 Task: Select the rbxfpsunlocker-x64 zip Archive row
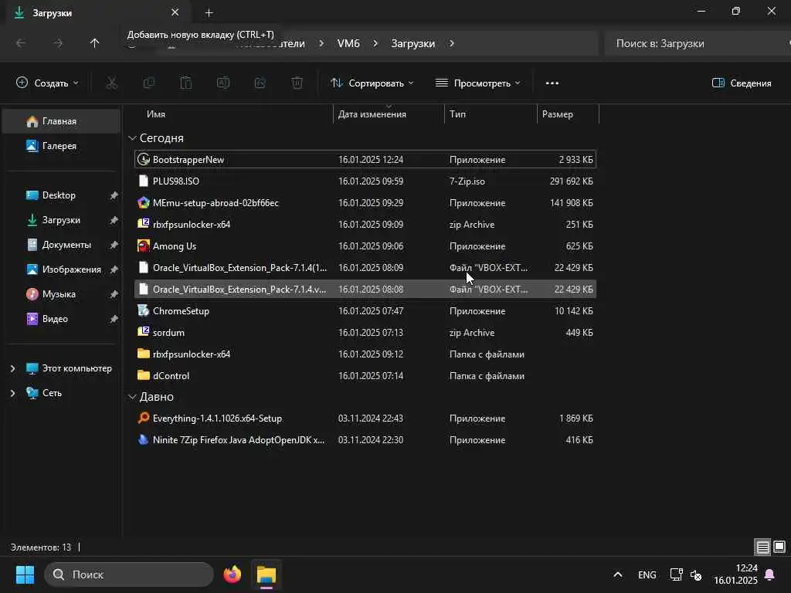click(365, 225)
